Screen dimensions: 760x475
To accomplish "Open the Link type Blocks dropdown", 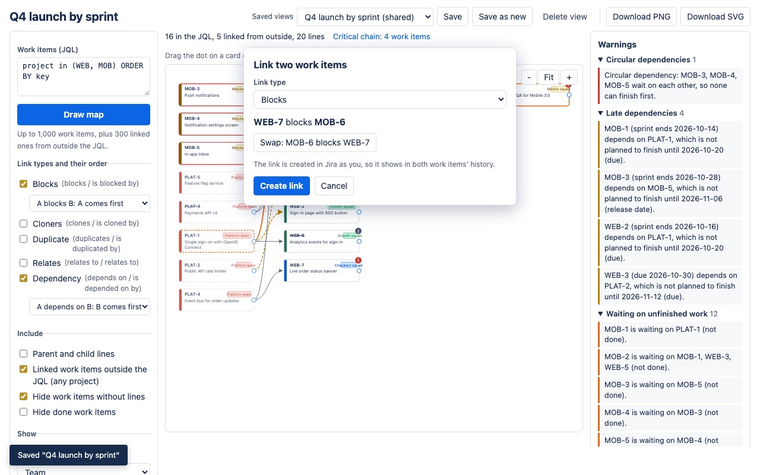I will (380, 100).
